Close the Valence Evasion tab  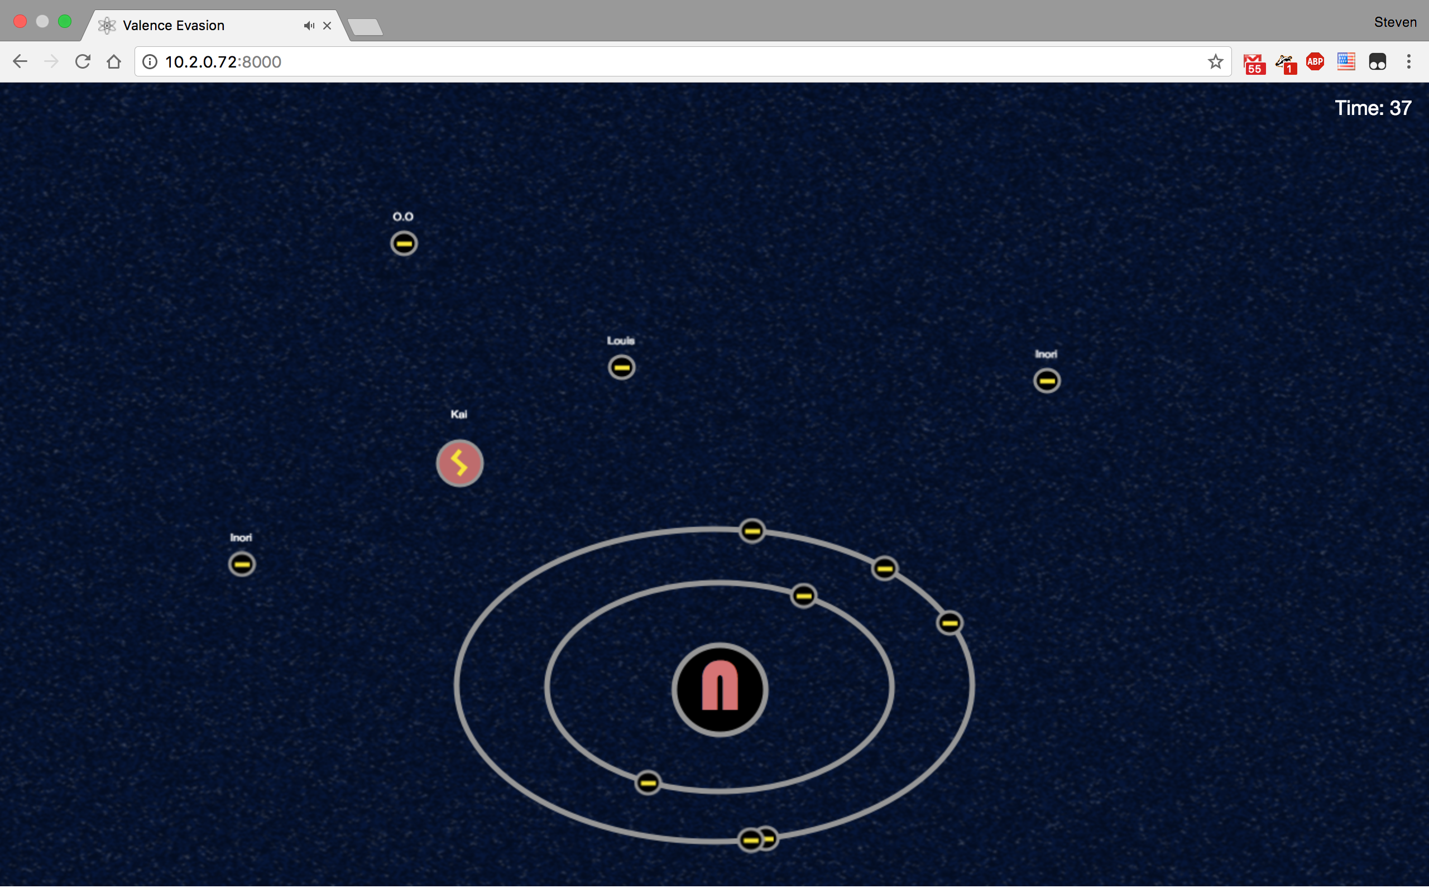[x=327, y=26]
